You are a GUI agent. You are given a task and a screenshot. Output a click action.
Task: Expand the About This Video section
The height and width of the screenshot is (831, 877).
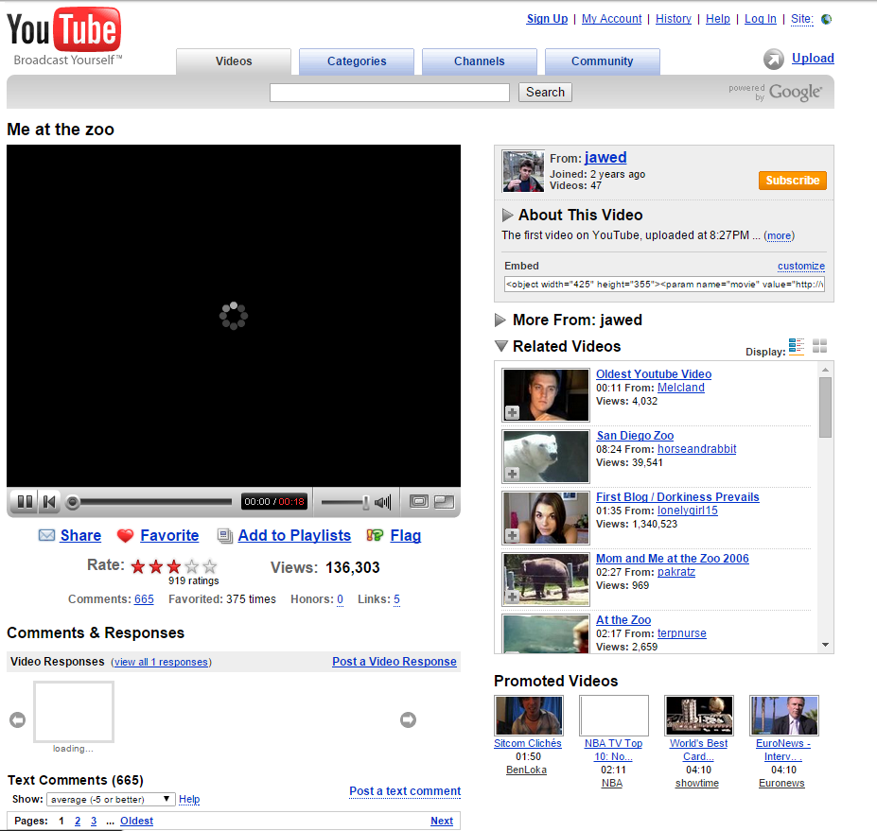pos(507,216)
